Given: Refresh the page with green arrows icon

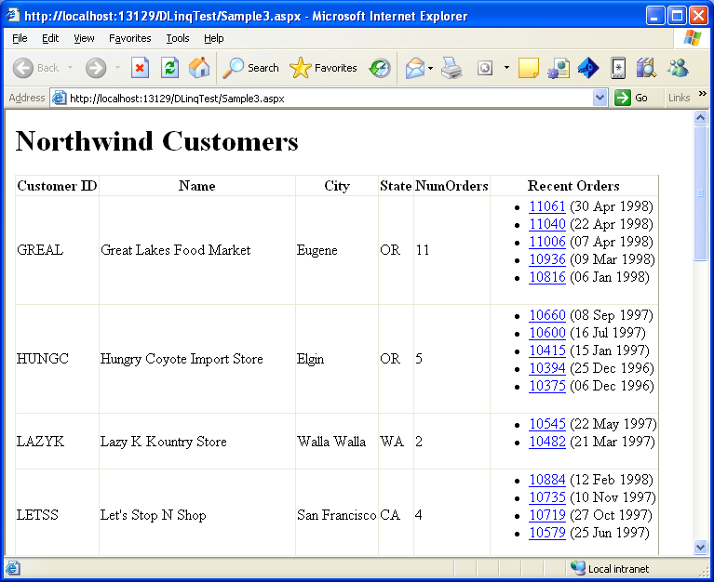Looking at the screenshot, I should pyautogui.click(x=169, y=68).
